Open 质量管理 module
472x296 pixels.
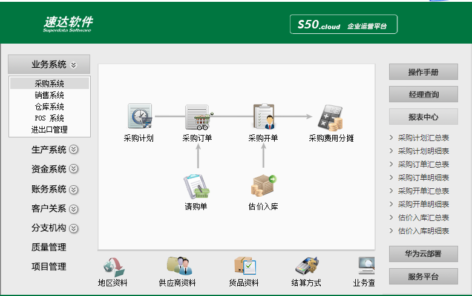click(x=49, y=247)
